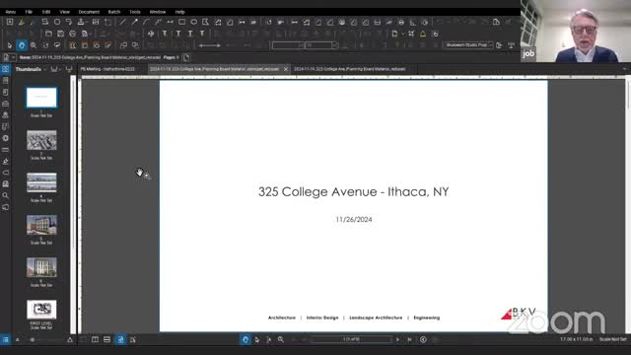
Task: Select page 2 aerial view thumbnail
Action: pyautogui.click(x=41, y=140)
